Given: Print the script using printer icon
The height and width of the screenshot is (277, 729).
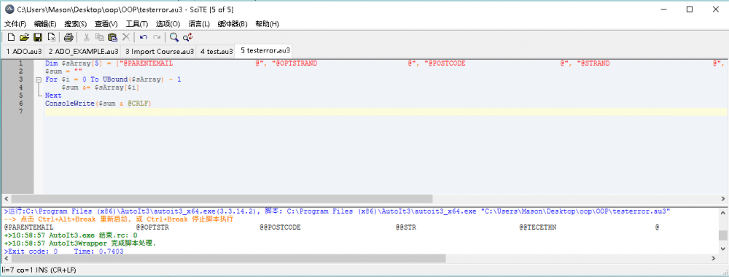Looking at the screenshot, I should [69, 37].
